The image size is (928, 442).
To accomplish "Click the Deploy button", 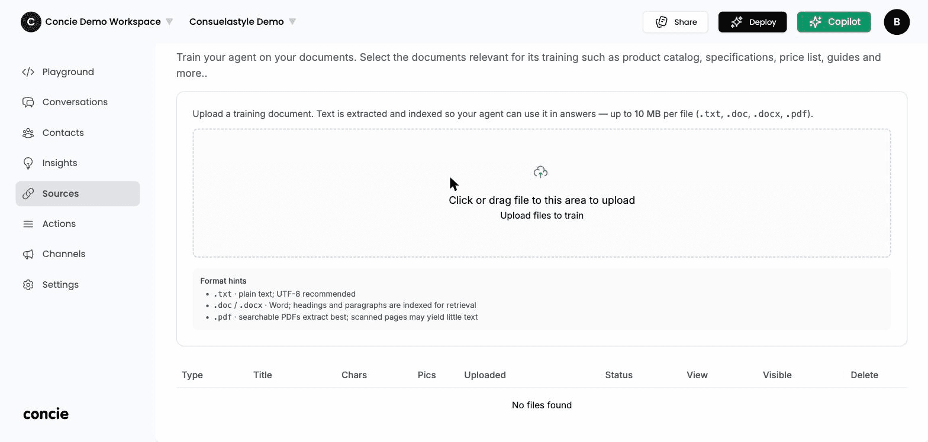I will [x=752, y=22].
